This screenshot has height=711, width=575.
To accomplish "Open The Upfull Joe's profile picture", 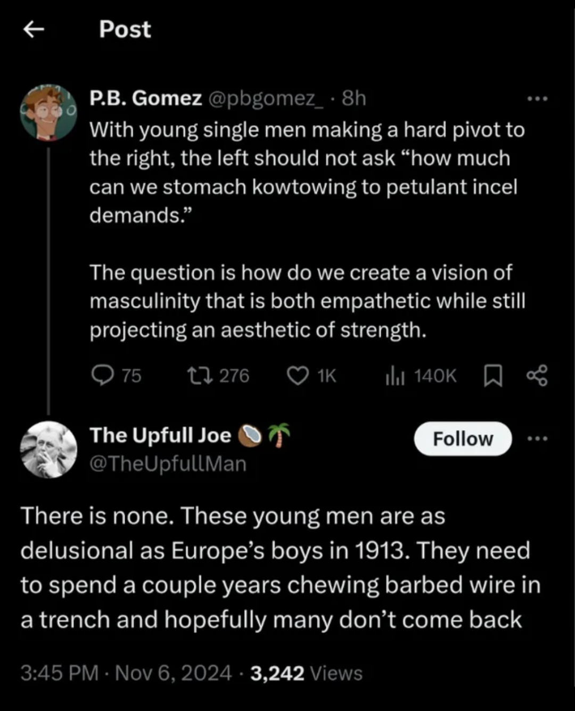I will point(48,449).
